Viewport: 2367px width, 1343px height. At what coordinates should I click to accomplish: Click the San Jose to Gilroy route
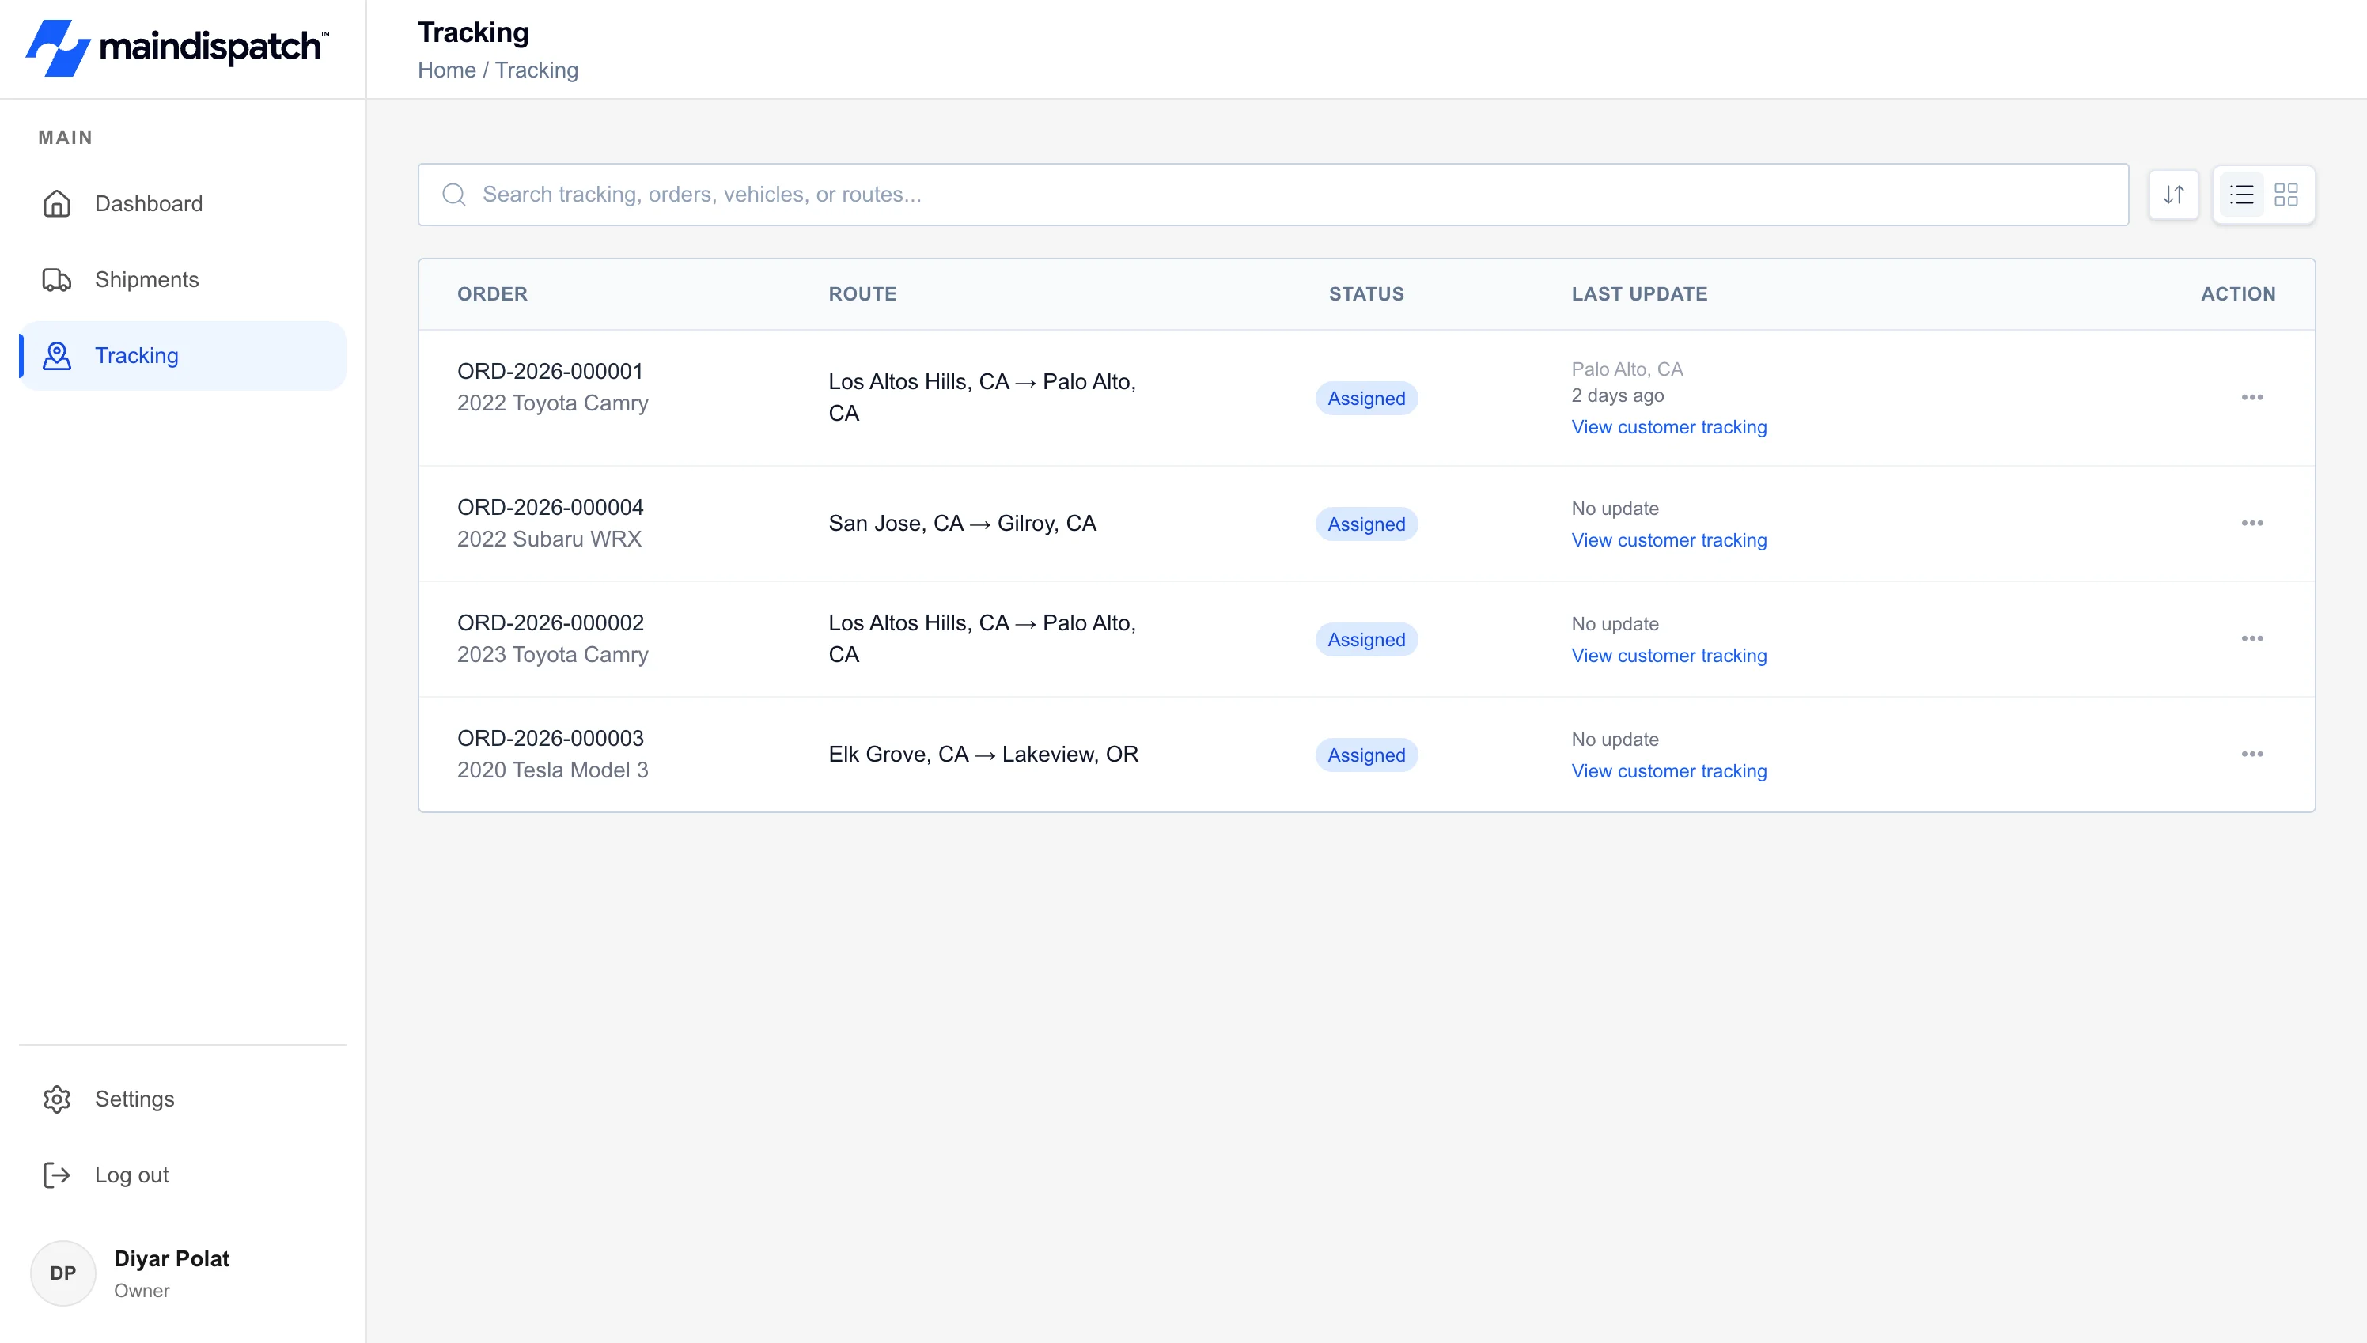coord(962,523)
